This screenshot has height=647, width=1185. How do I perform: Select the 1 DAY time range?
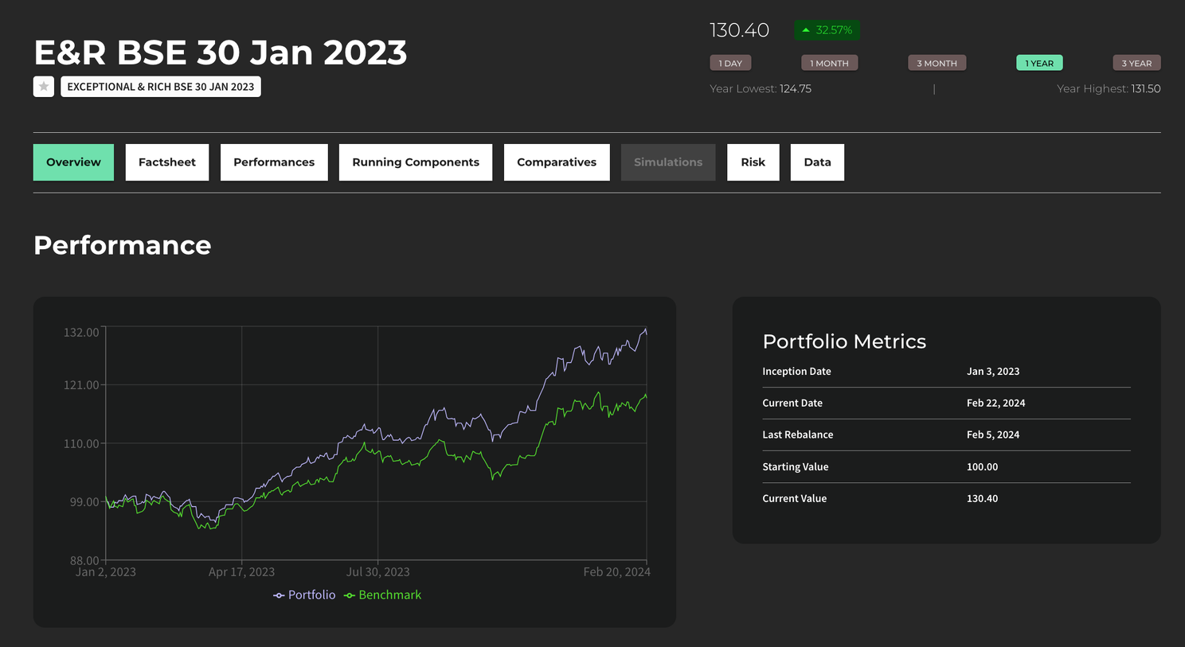click(730, 63)
